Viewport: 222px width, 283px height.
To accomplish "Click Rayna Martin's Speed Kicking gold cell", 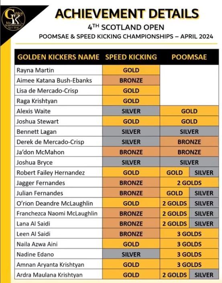I will pos(131,70).
